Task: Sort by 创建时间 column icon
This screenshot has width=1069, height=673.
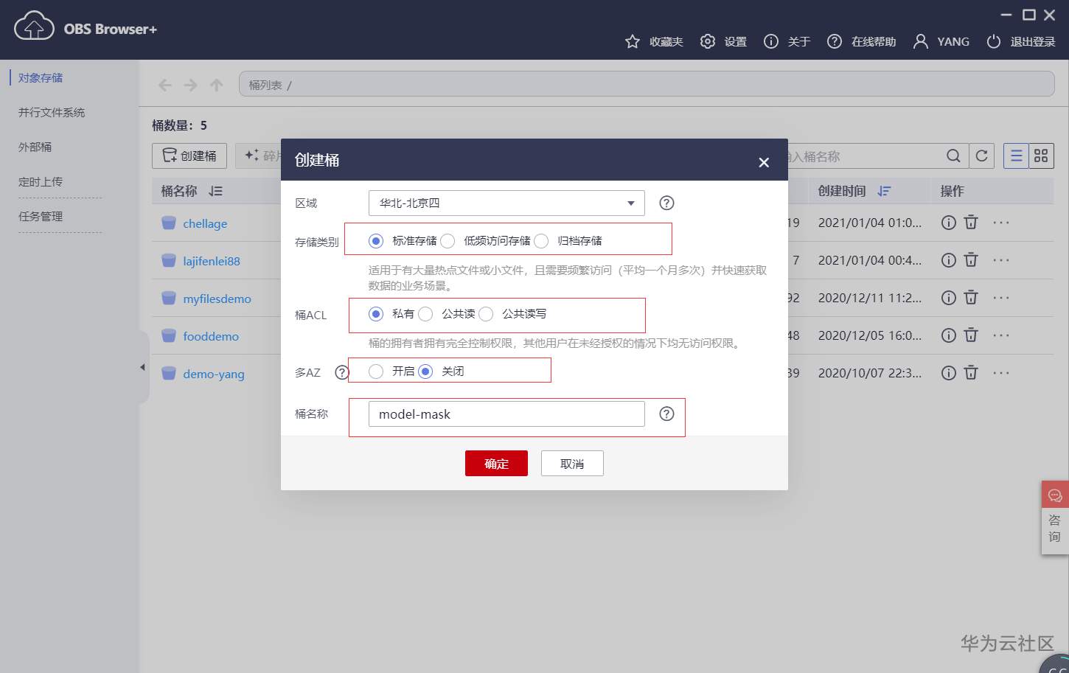Action: point(884,191)
